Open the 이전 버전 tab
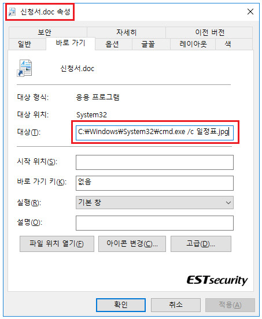Image resolution: width=262 pixels, height=319 pixels. 209,32
